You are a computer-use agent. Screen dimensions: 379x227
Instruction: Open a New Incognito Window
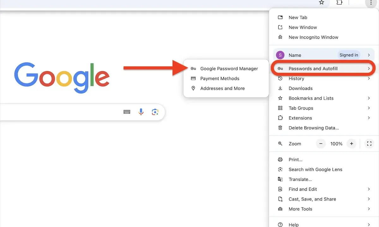(x=324, y=37)
